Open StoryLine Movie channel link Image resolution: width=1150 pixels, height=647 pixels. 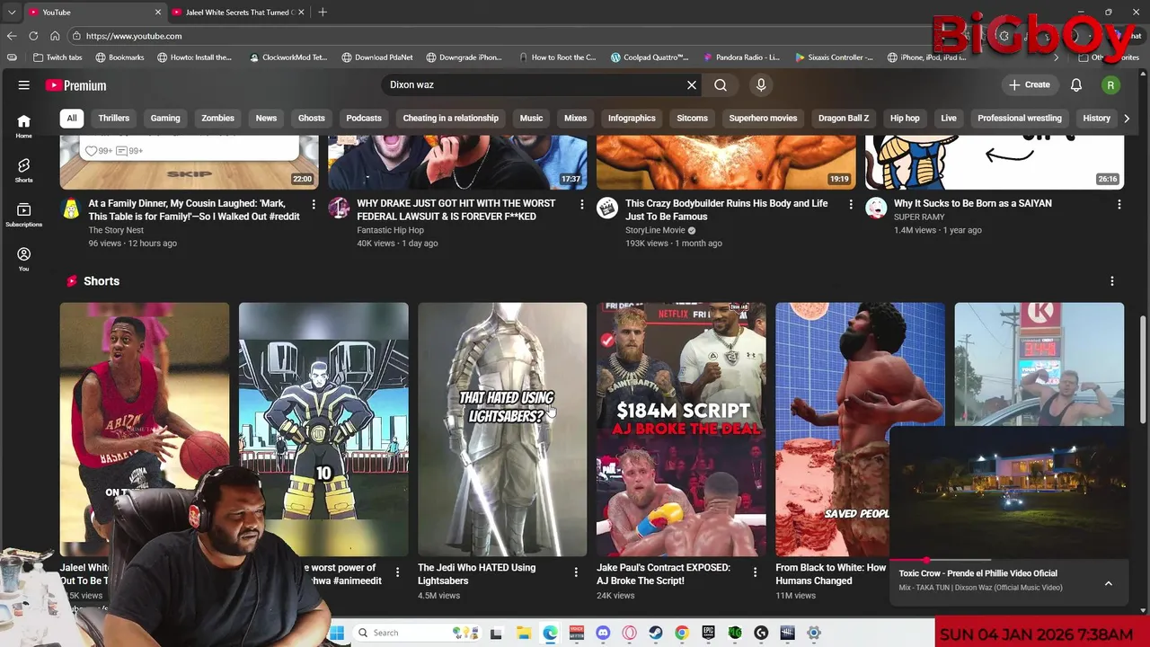655,230
